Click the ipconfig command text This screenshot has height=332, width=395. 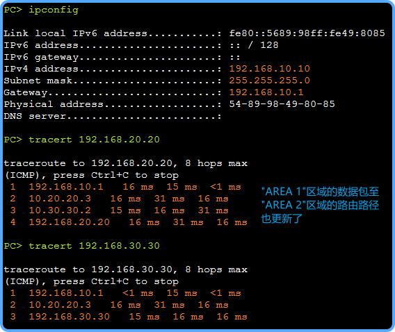54,10
